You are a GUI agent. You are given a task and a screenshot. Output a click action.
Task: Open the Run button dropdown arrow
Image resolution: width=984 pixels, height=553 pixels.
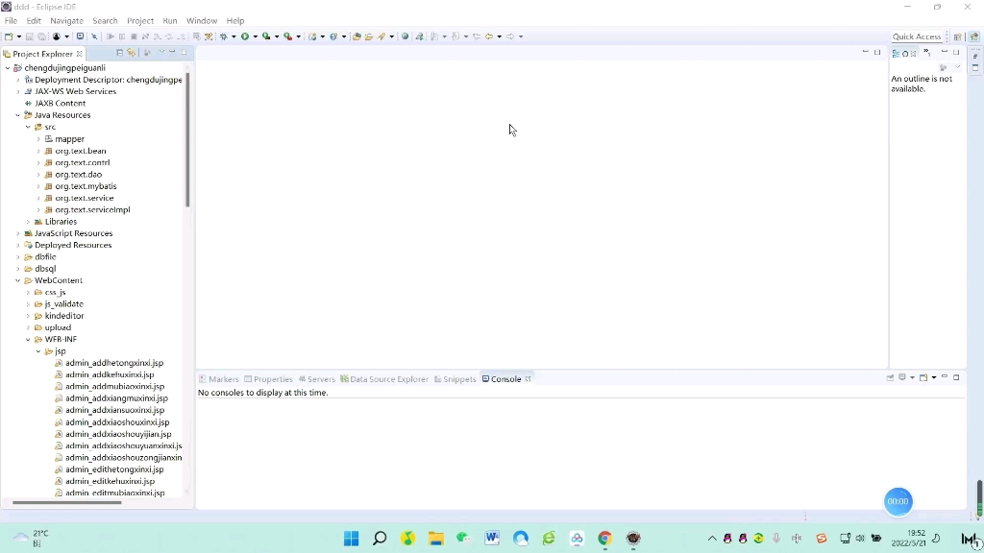pyautogui.click(x=256, y=36)
